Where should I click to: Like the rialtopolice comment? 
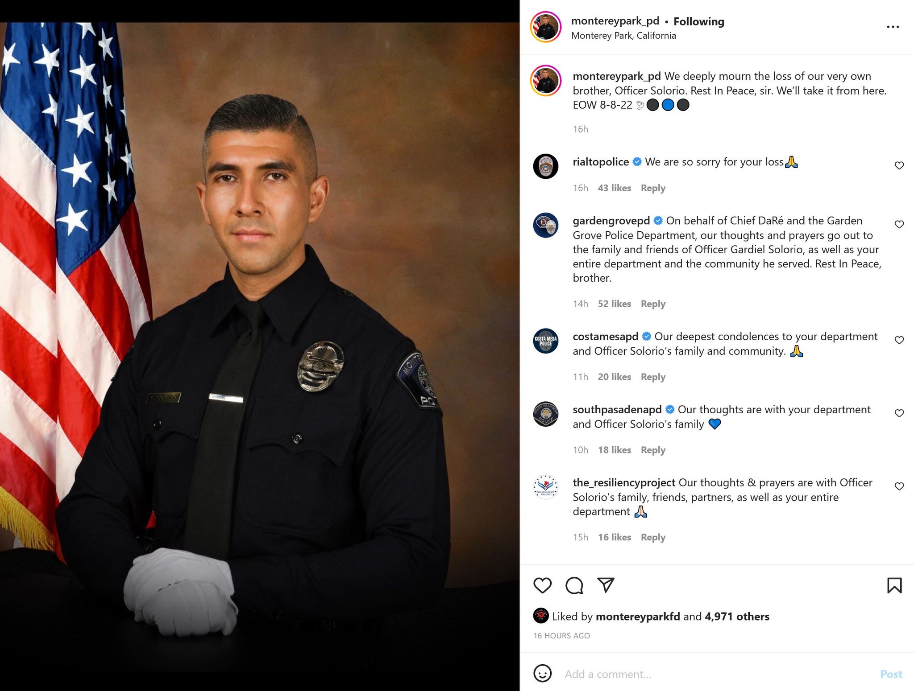(899, 165)
